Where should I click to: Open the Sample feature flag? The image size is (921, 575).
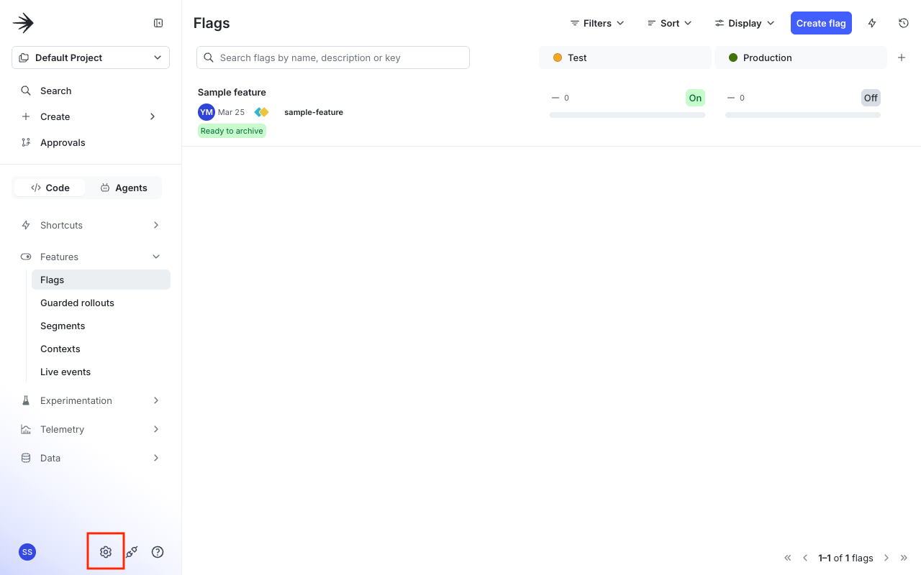[x=232, y=92]
